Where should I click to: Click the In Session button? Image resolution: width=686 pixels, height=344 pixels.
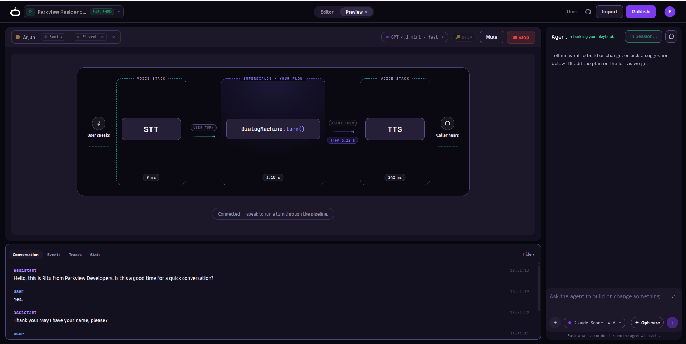pyautogui.click(x=643, y=36)
